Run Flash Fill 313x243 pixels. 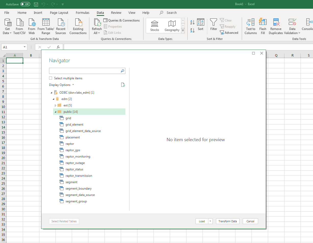point(263,26)
